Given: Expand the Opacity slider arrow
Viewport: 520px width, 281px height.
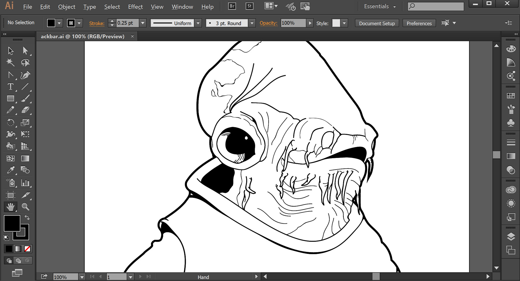Looking at the screenshot, I should coord(310,23).
